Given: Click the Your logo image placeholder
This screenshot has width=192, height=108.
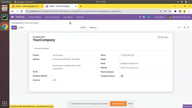Looking at the screenshot, I should (163, 37).
